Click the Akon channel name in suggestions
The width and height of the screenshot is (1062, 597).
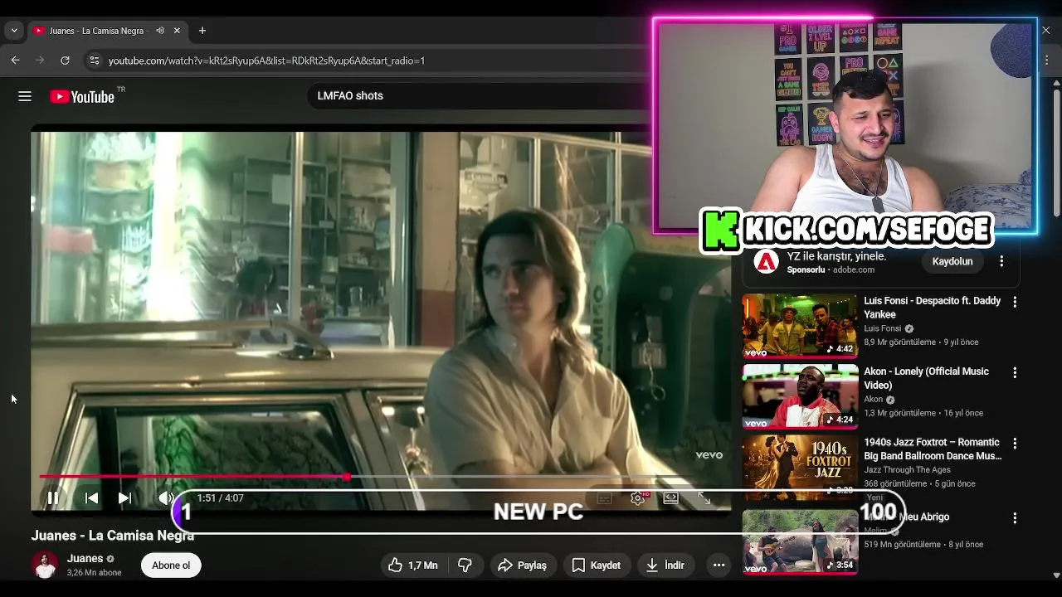tap(873, 399)
